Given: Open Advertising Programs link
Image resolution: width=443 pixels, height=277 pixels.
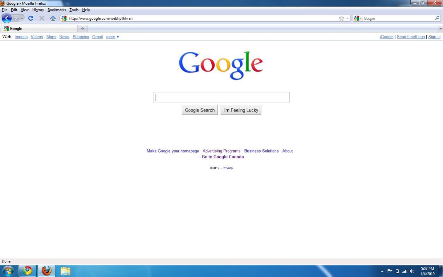Looking at the screenshot, I should [221, 151].
